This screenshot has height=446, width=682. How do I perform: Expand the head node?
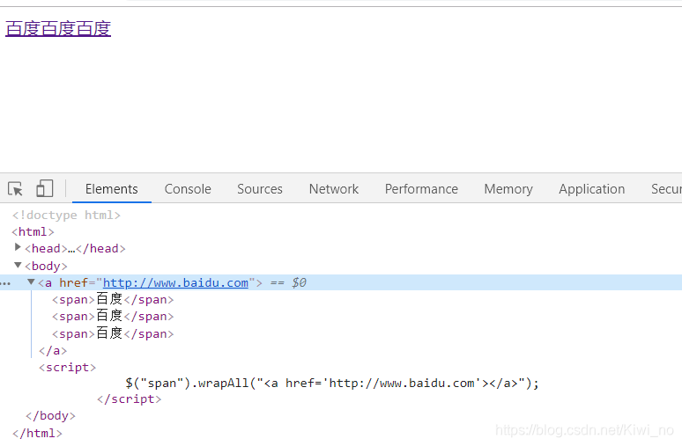click(18, 247)
